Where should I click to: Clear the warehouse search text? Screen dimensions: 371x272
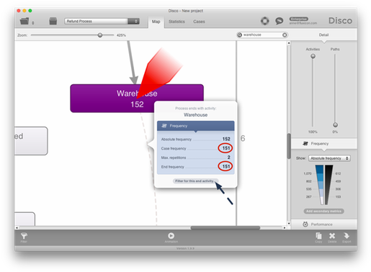(285, 35)
